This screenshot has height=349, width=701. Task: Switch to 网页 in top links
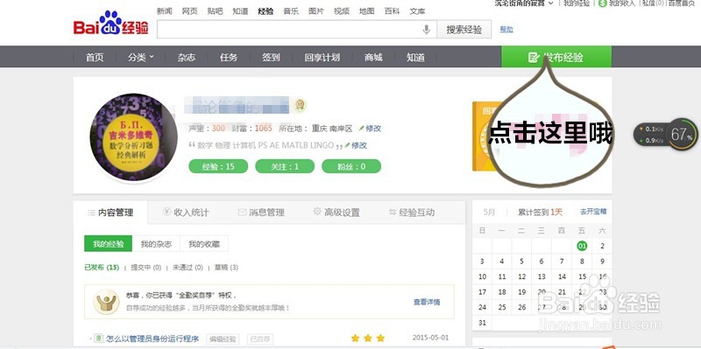click(189, 11)
